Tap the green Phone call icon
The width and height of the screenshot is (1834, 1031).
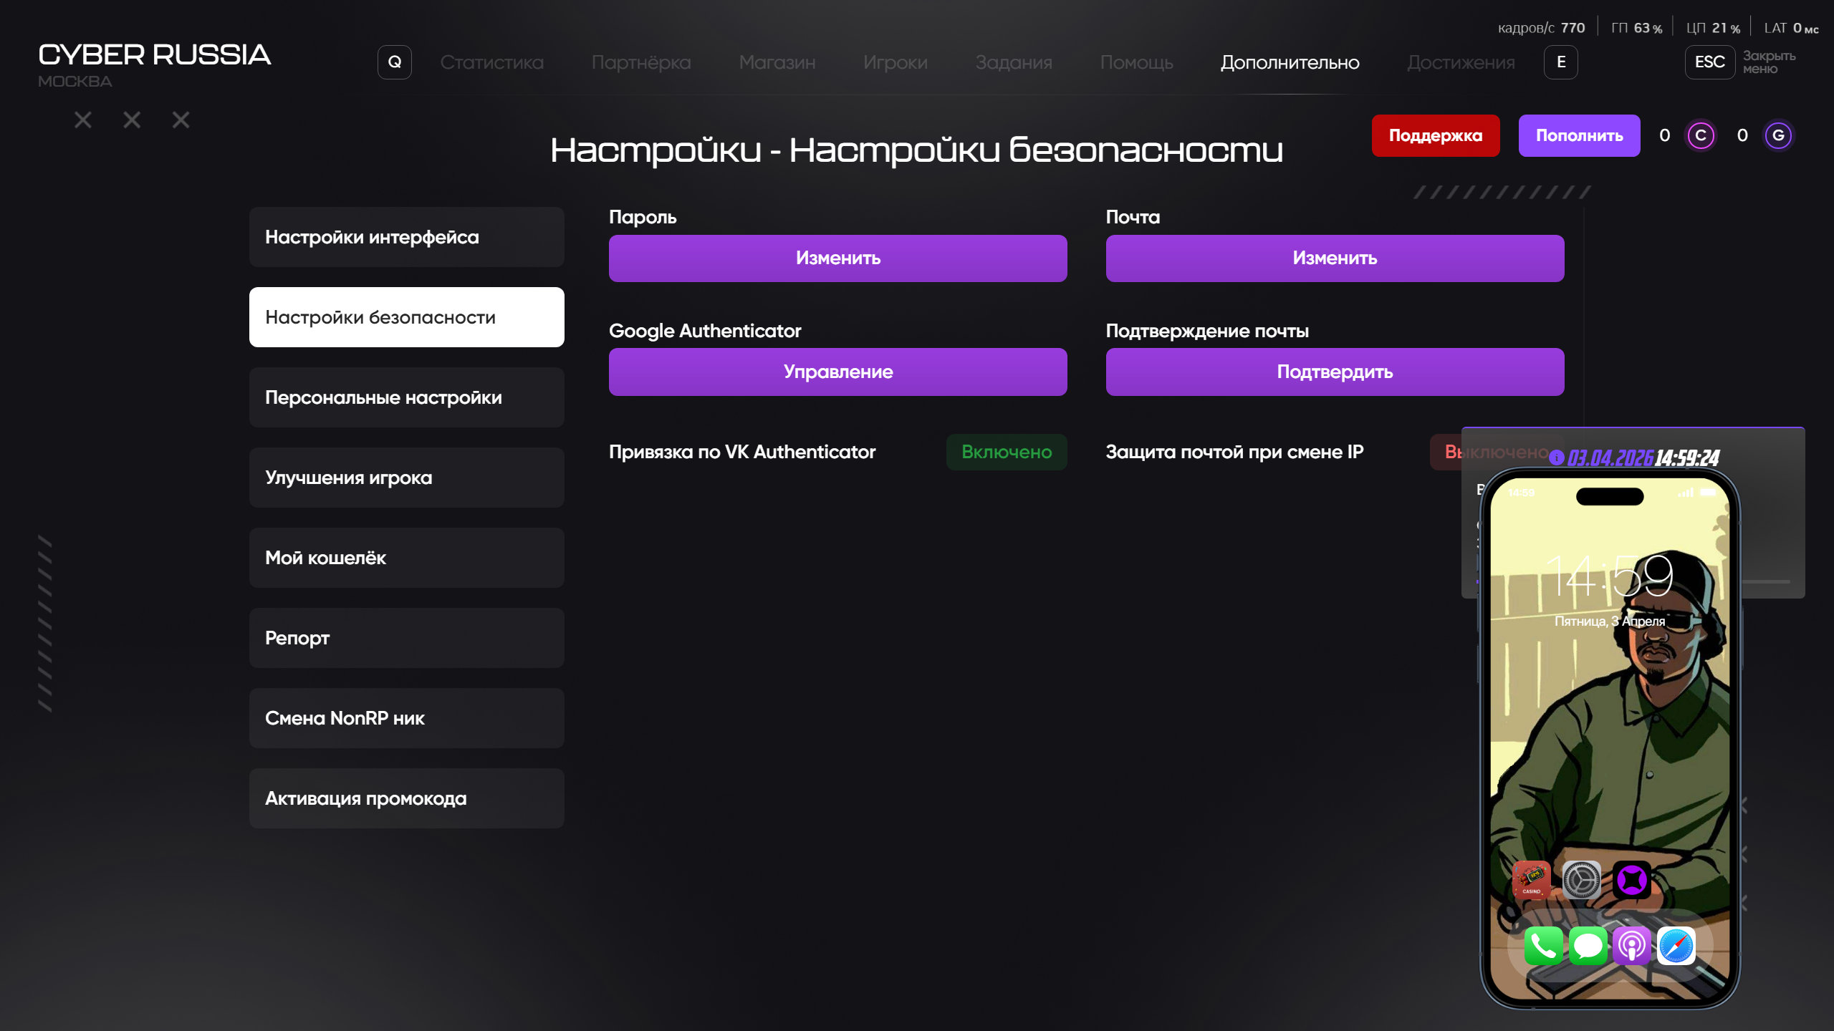[1543, 946]
